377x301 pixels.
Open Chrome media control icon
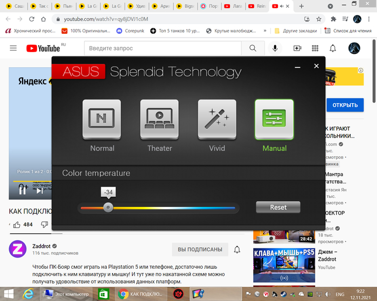(345, 19)
